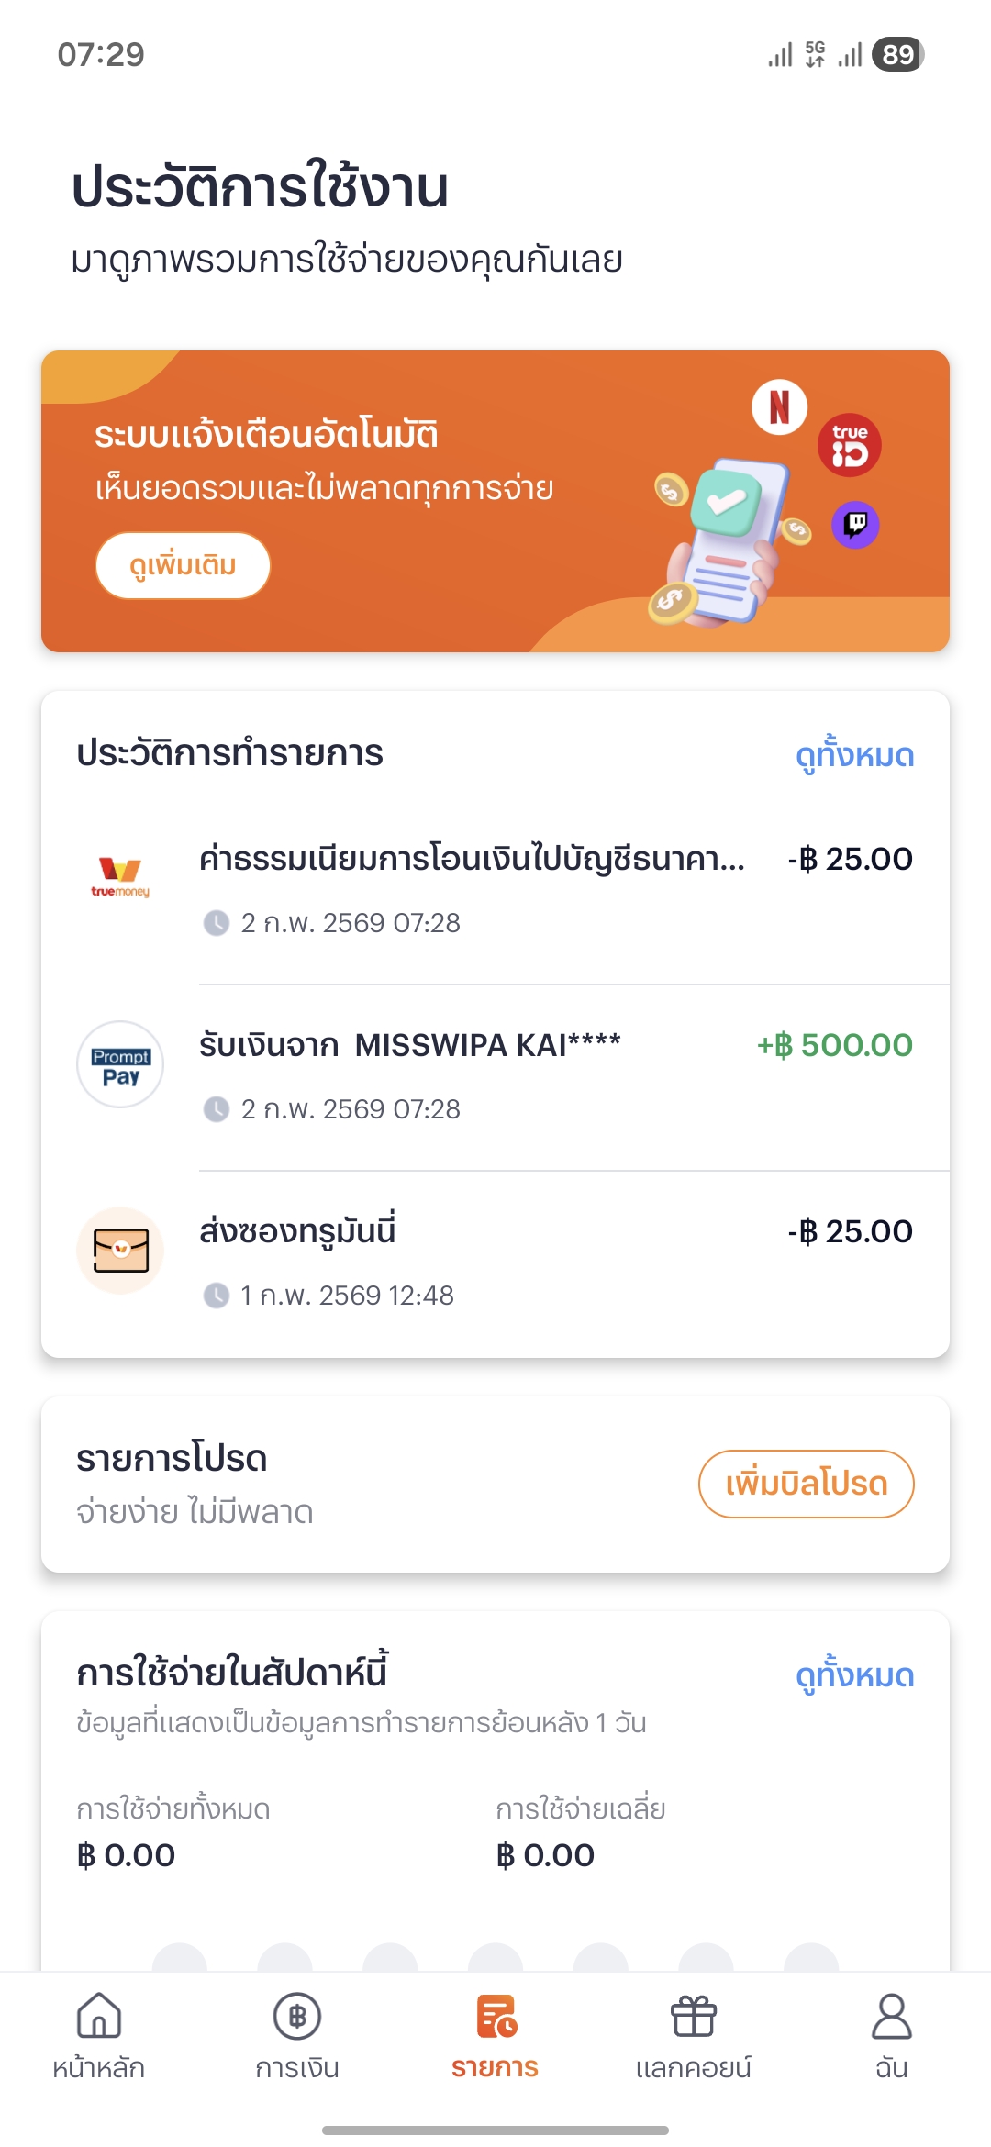Open the หน้าหลัก home tab
Image resolution: width=991 pixels, height=2147 pixels.
point(99,2034)
